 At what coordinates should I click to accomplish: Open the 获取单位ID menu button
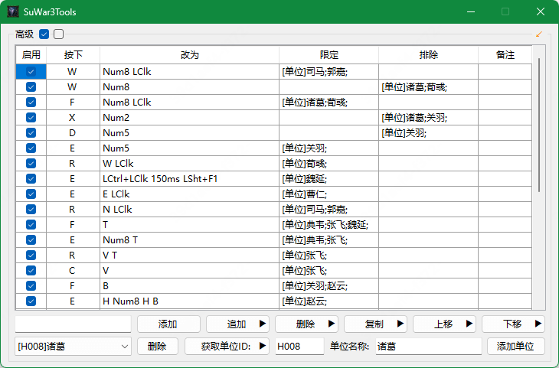click(227, 347)
